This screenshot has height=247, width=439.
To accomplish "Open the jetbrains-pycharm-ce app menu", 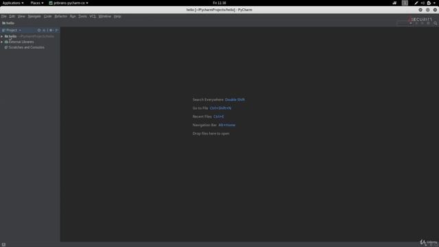I will click(69, 3).
